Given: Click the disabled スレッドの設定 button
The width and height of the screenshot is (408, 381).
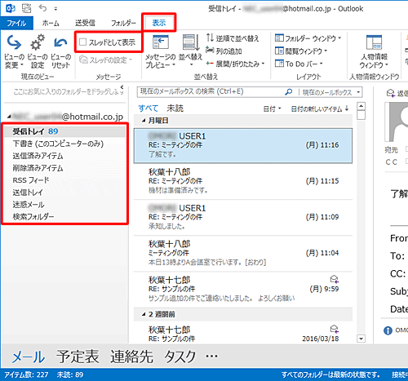Looking at the screenshot, I should 105,60.
